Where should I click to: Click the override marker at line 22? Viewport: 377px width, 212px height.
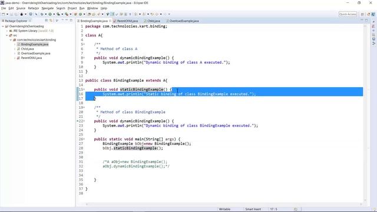78,121
